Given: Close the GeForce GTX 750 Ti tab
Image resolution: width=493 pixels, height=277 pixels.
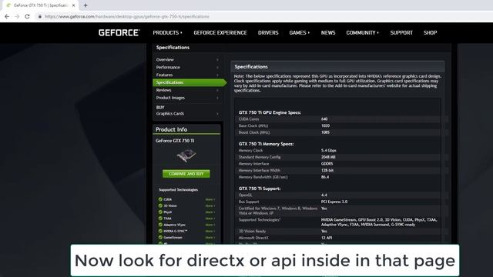Looking at the screenshot, I should coord(74,5).
